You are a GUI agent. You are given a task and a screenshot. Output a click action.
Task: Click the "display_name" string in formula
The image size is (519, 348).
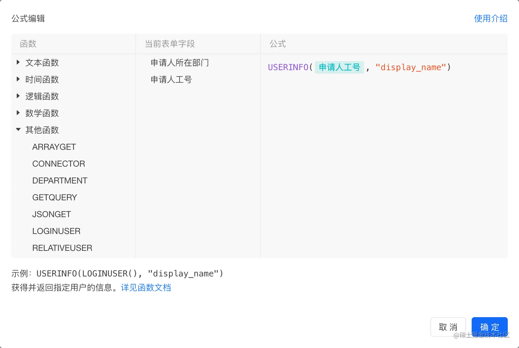click(411, 67)
